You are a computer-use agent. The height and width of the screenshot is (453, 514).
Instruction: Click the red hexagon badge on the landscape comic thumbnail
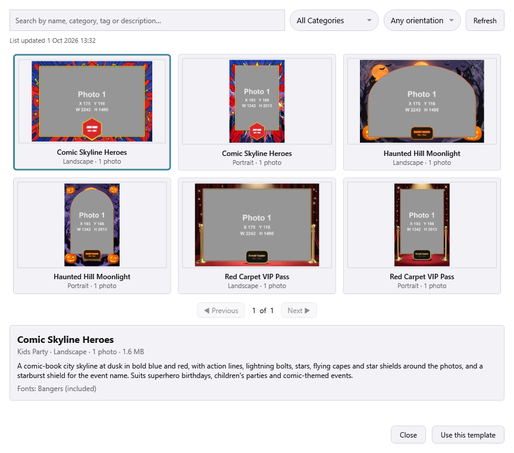[x=92, y=129]
